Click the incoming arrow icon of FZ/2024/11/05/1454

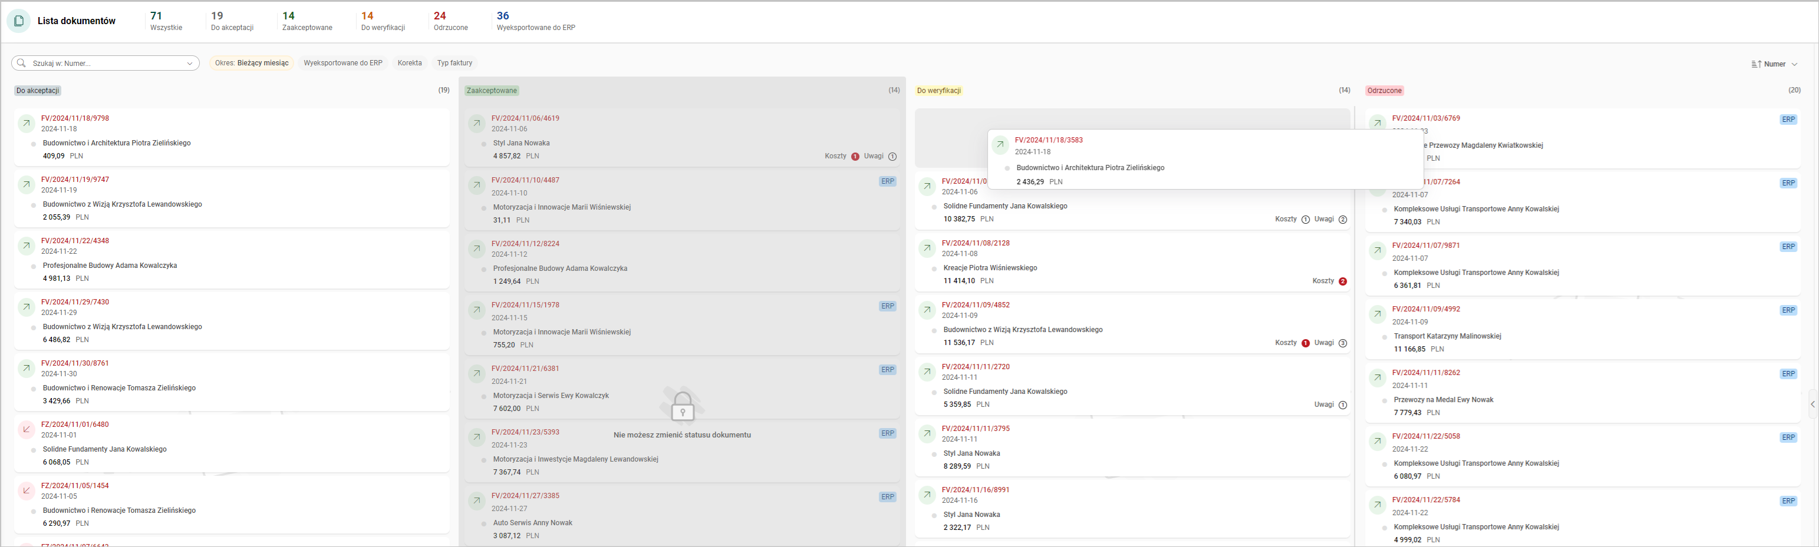(26, 490)
